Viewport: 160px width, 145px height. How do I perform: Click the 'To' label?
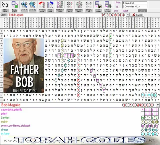(117, 7)
